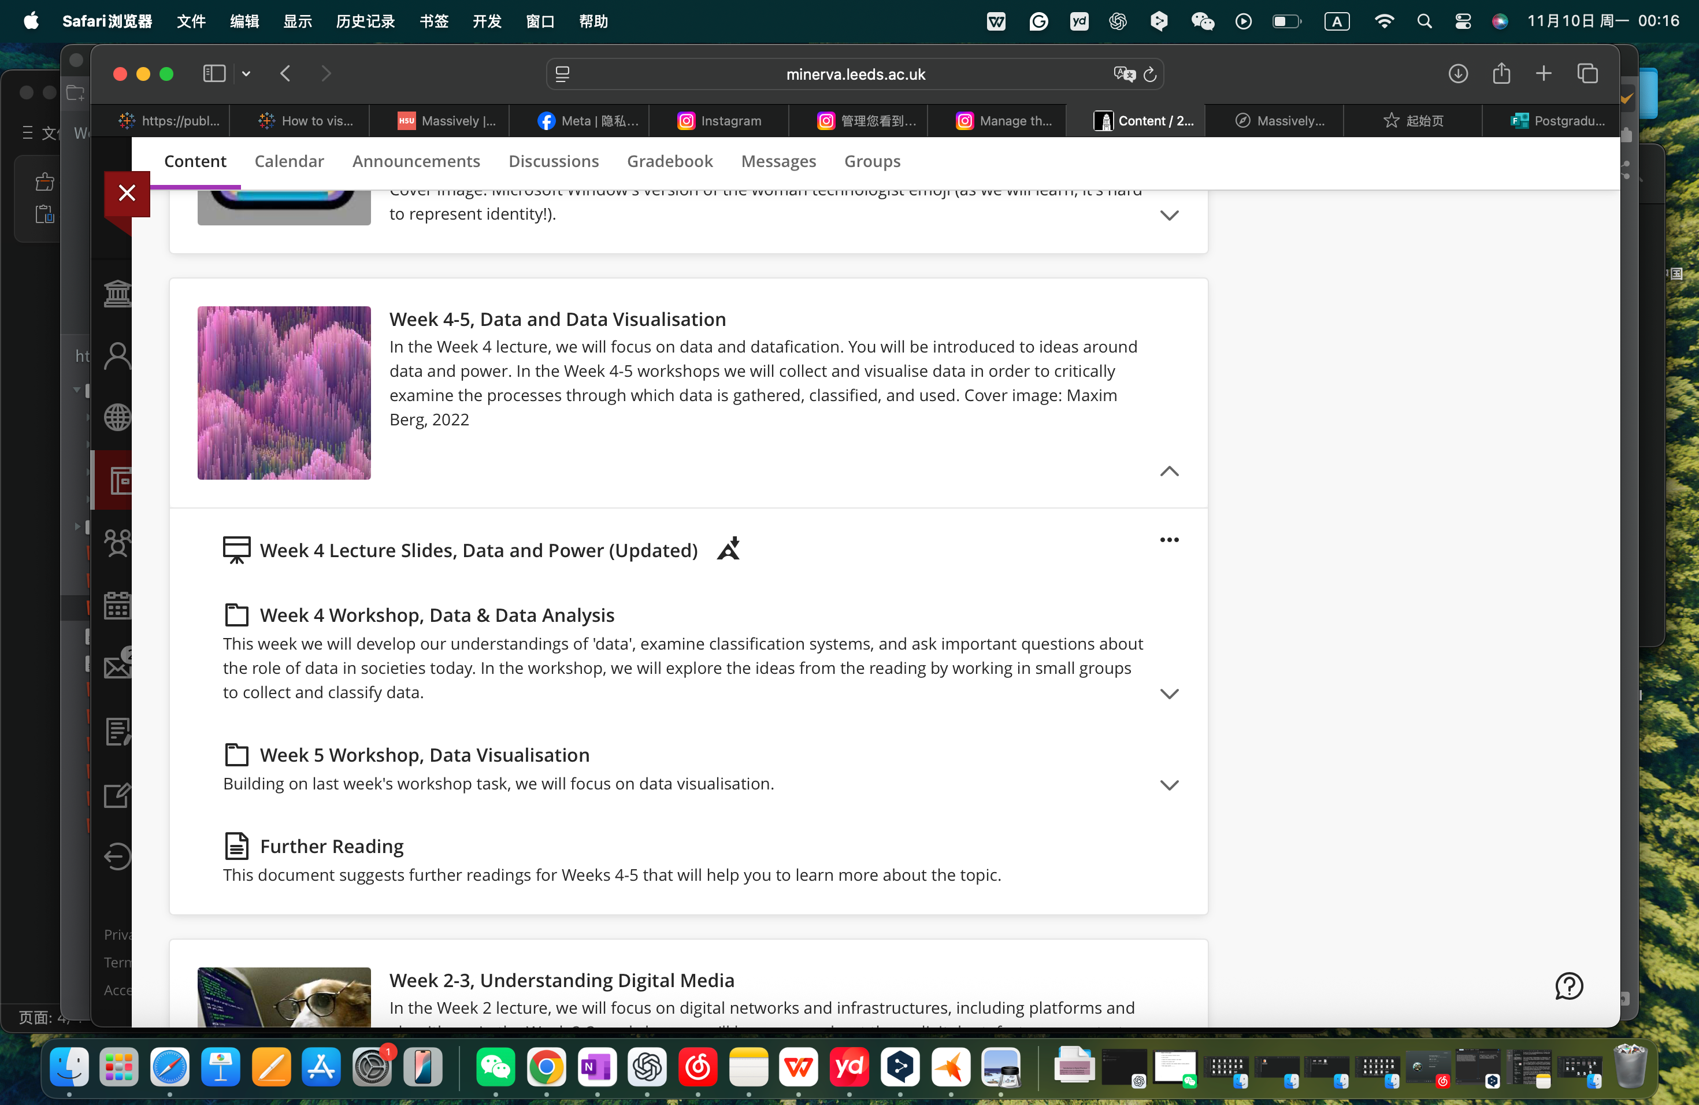Open the Further Reading document

point(331,846)
